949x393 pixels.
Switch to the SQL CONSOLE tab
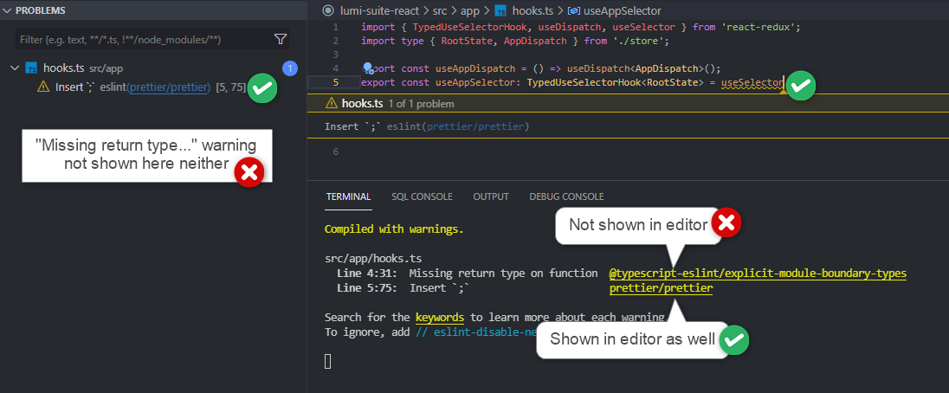(x=422, y=196)
